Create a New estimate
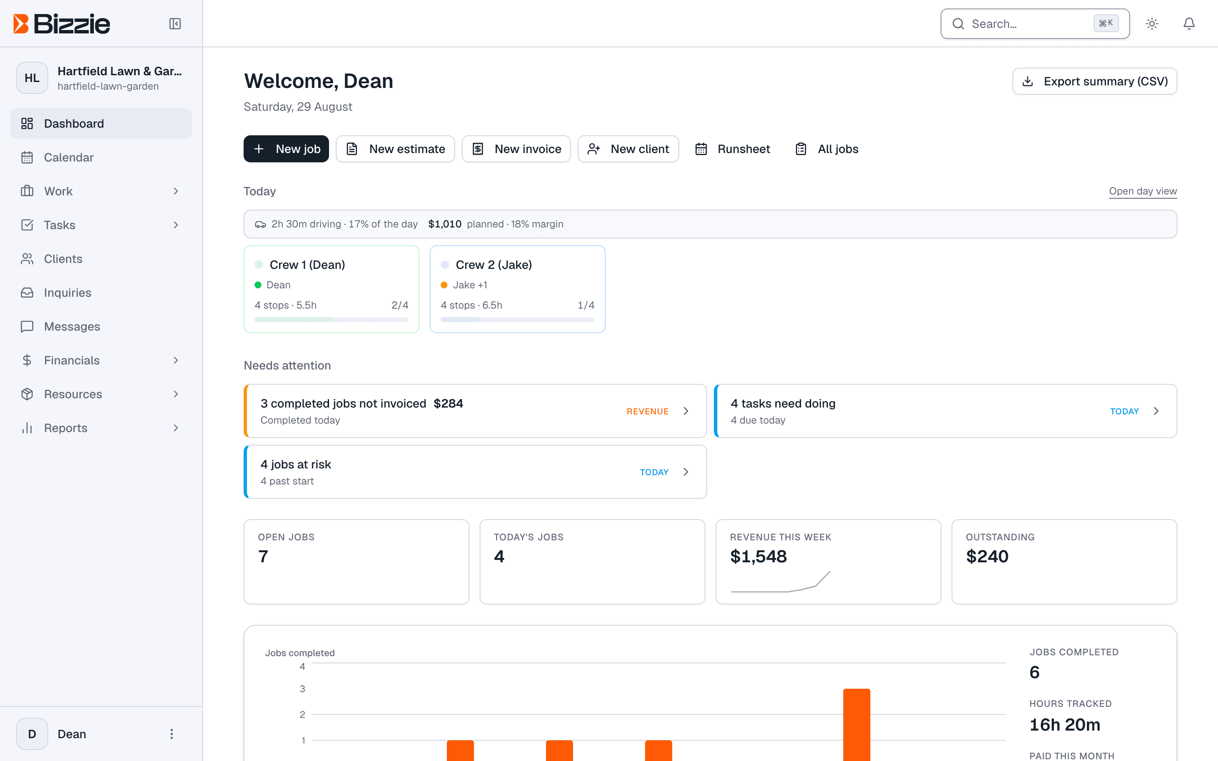This screenshot has width=1218, height=761. 395,149
